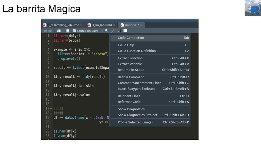Click the forward navigation arrow in the editor toolbar

click(x=50, y=31)
